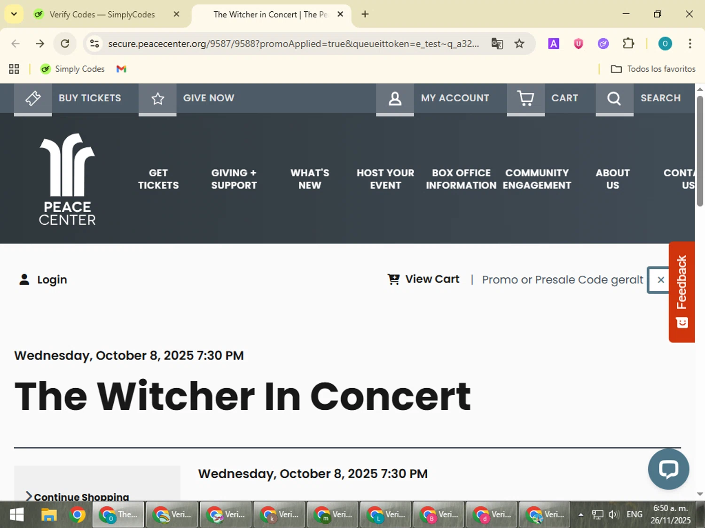Open the shopping cart icon in header
The width and height of the screenshot is (705, 528).
tap(525, 99)
